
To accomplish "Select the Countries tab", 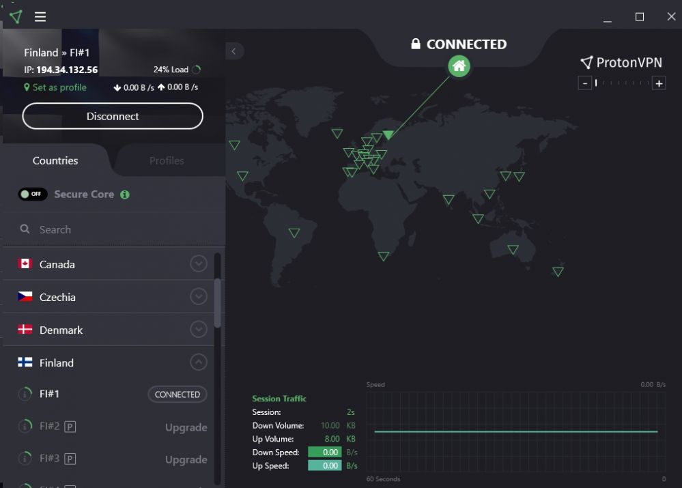I will 55,161.
